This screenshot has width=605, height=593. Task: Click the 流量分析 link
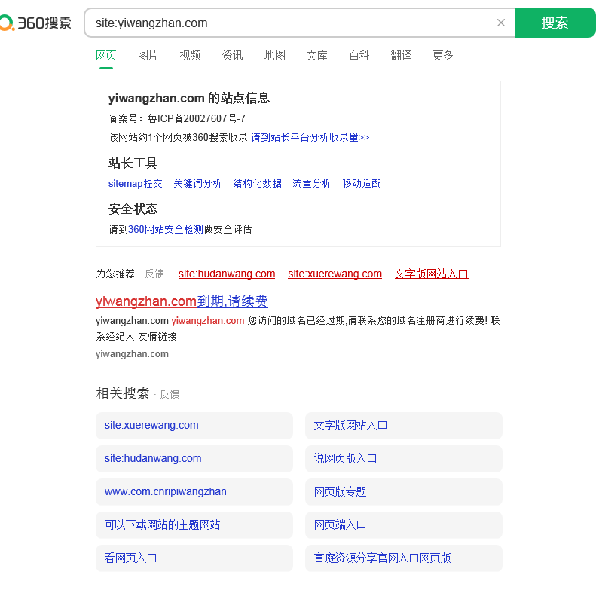click(x=312, y=183)
